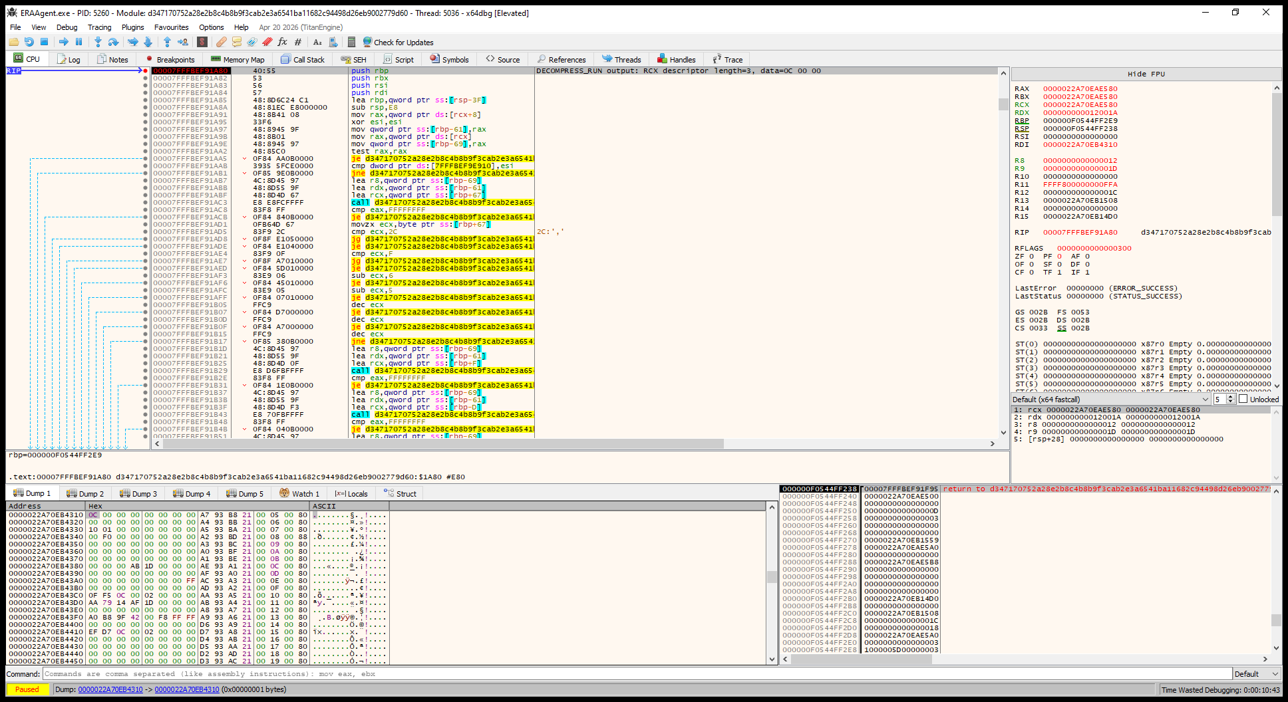Expand the Default (x64 fastcall) dropdown
This screenshot has width=1288, height=702.
point(1110,399)
